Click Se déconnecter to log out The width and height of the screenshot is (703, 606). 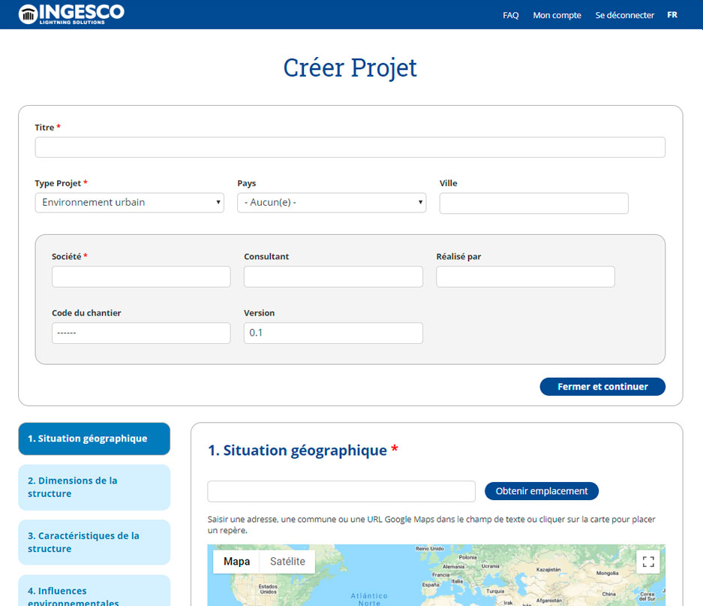pos(624,15)
